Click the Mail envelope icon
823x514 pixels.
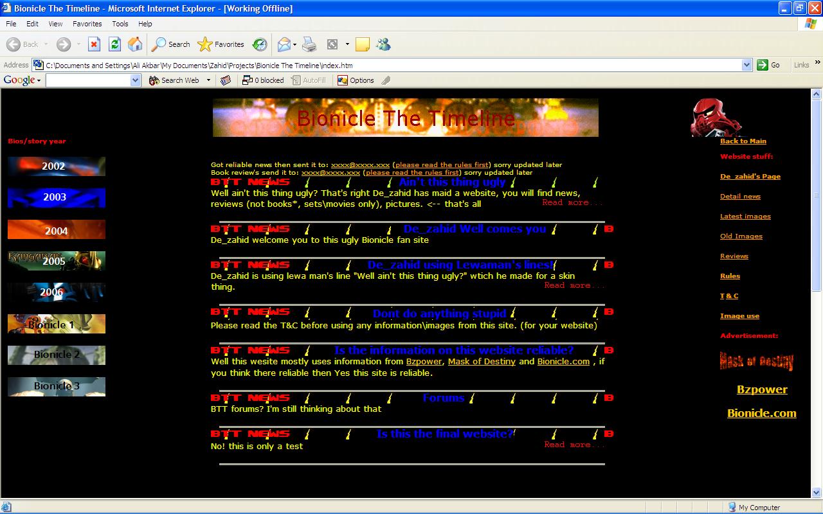click(284, 44)
